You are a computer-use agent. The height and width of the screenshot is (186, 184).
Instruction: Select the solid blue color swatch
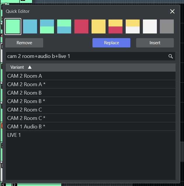[30, 26]
